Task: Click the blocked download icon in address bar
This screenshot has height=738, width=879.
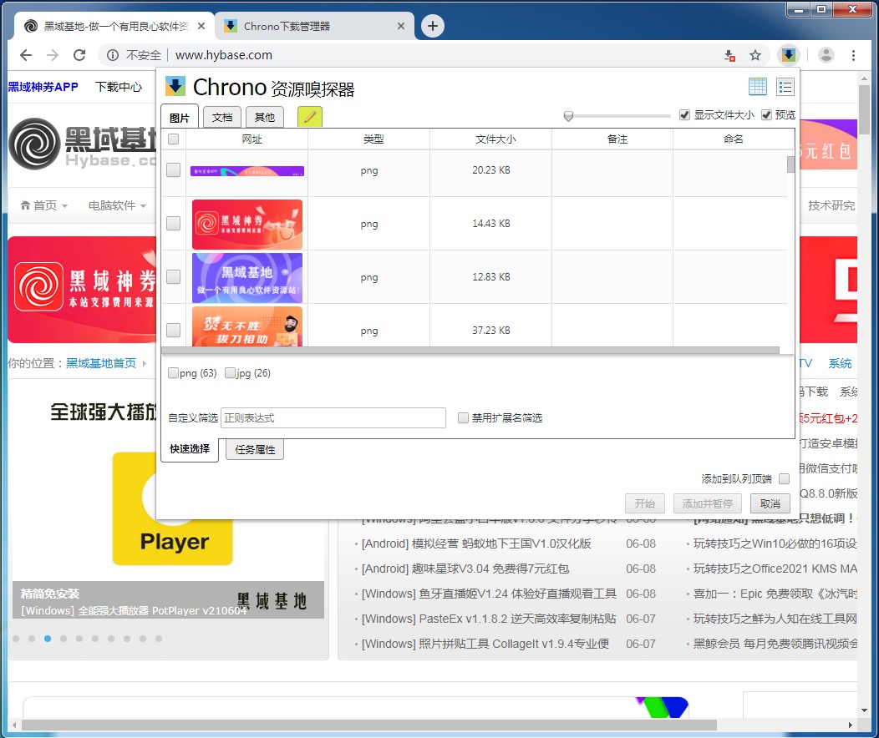Action: [729, 55]
